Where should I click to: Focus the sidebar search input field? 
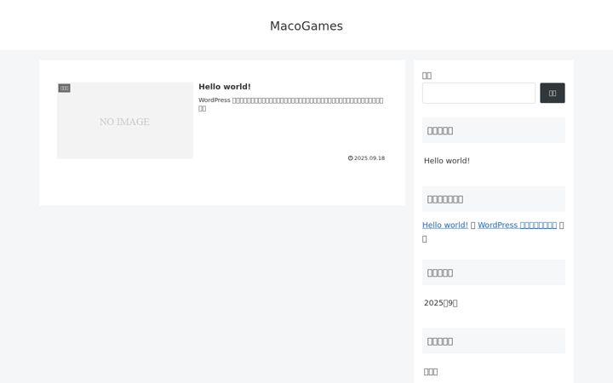point(478,93)
